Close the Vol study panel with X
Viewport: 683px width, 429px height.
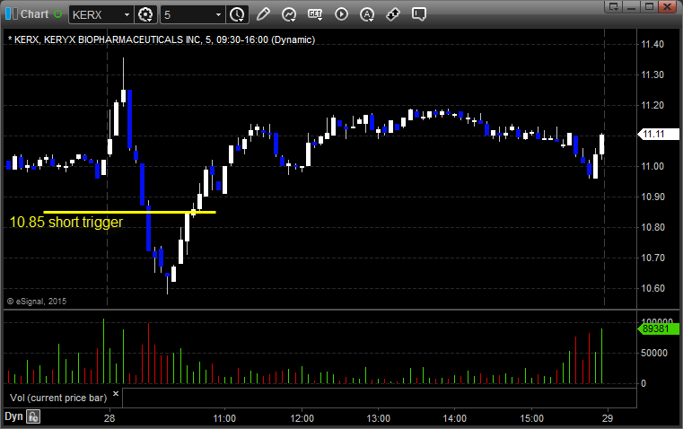pyautogui.click(x=116, y=394)
